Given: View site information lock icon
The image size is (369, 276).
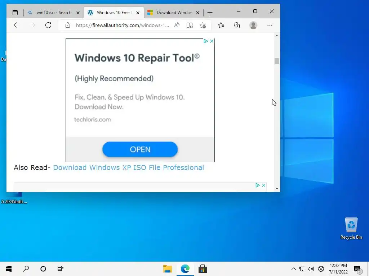Looking at the screenshot, I should pos(68,25).
